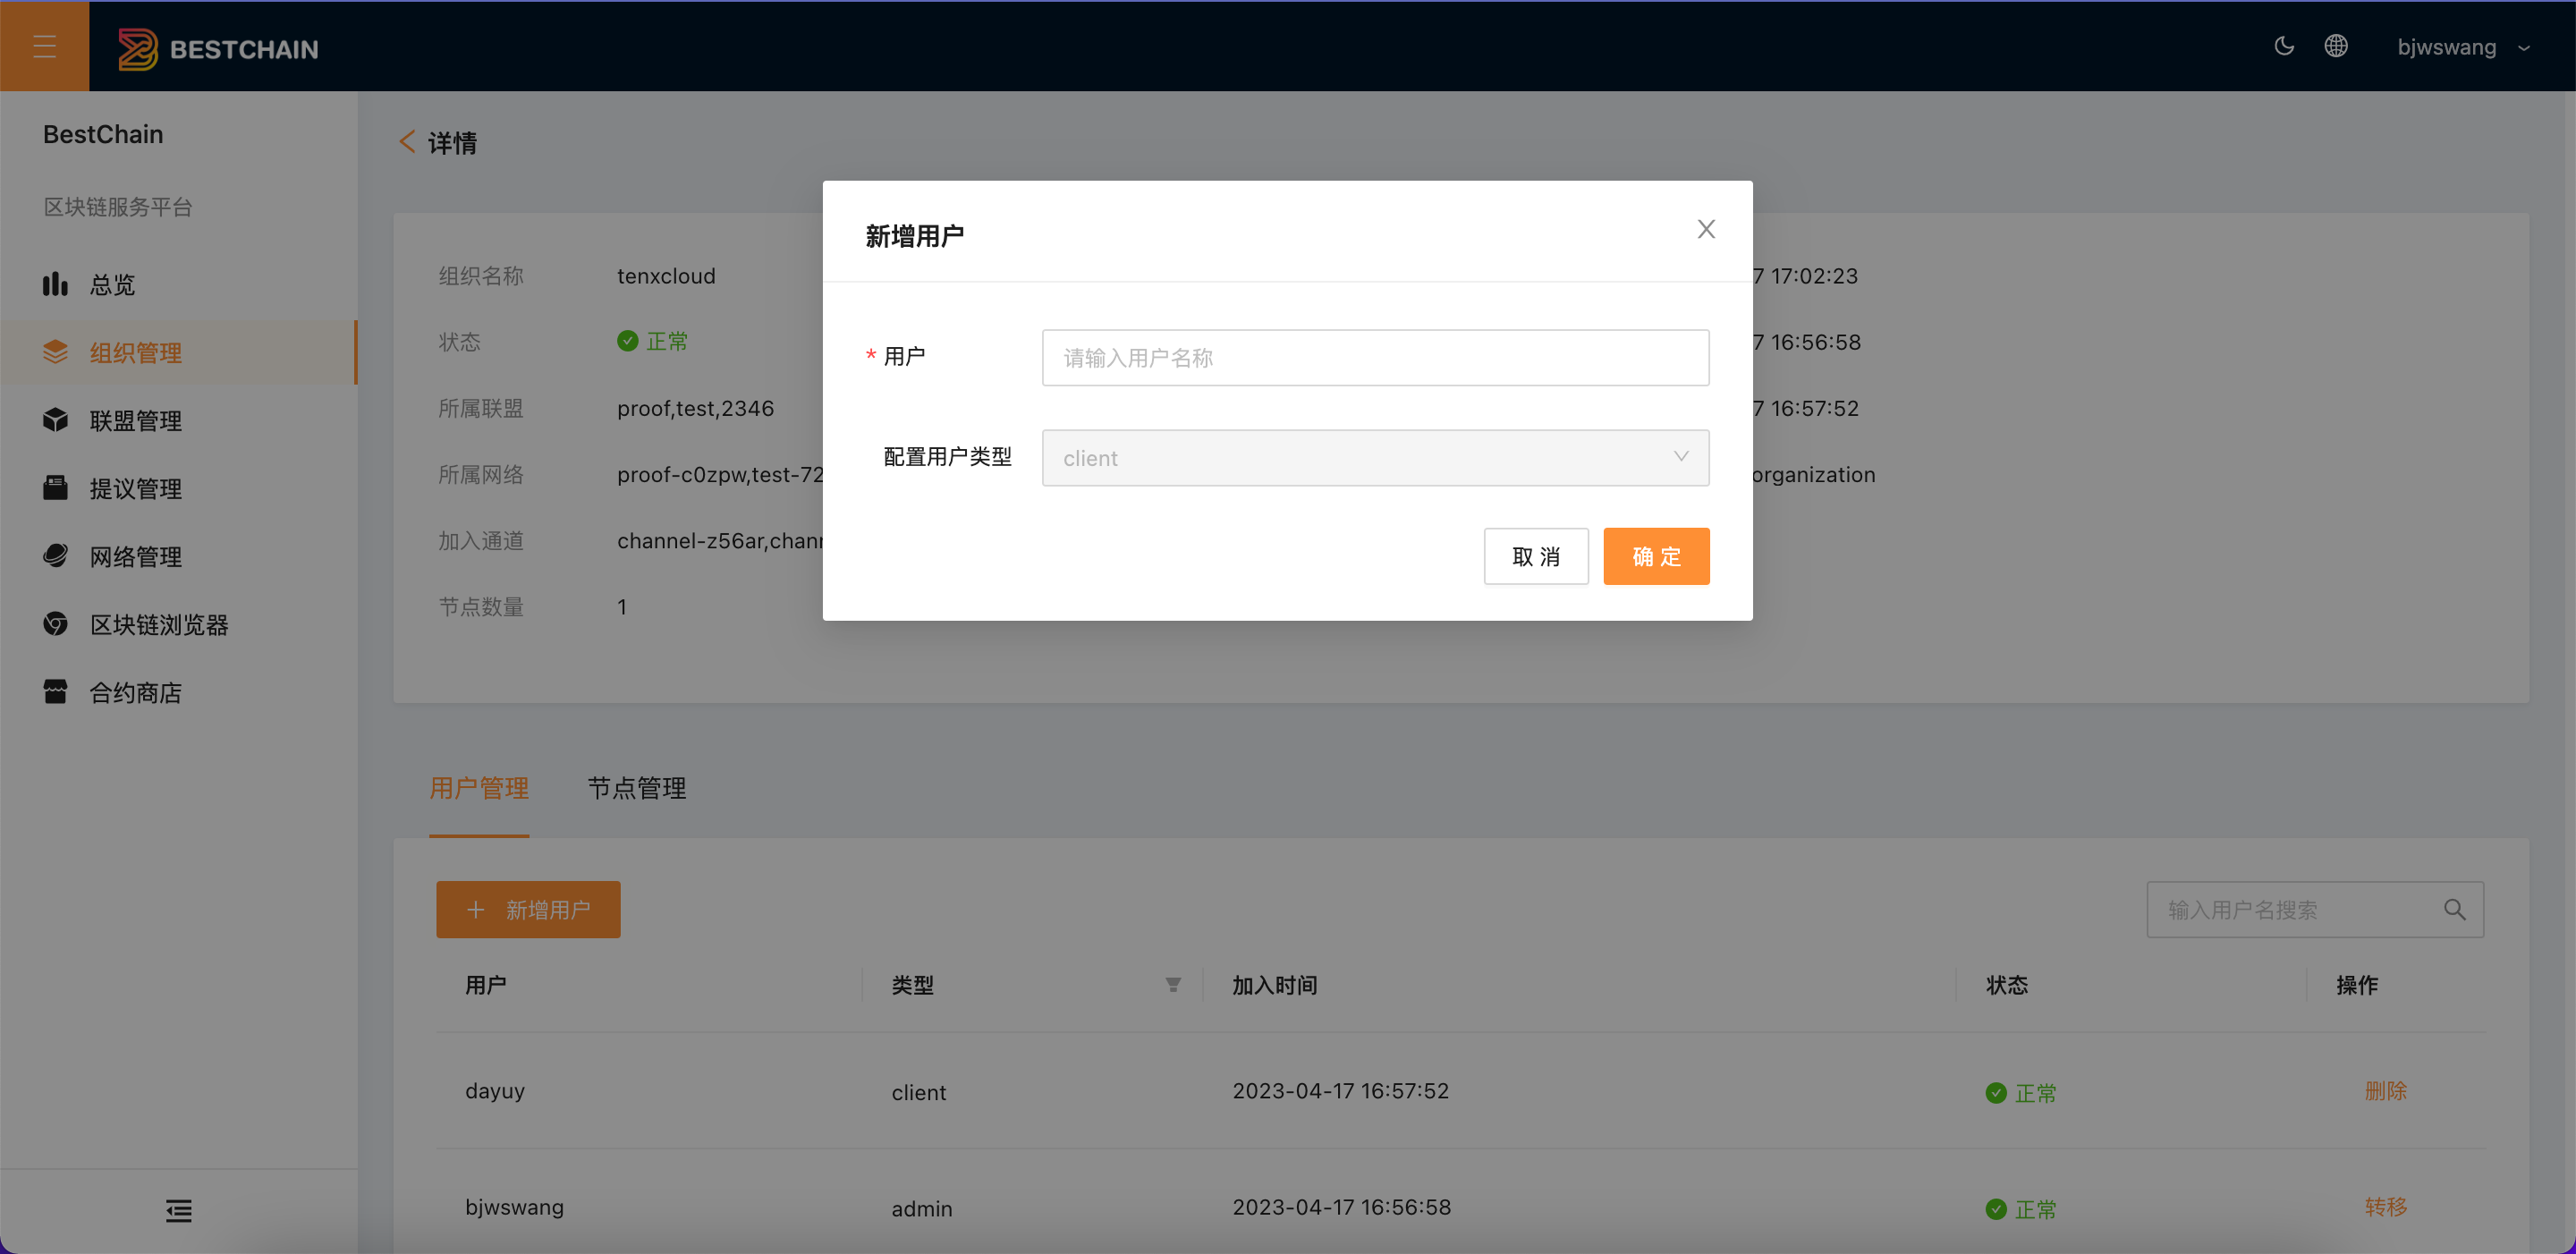Viewport: 2576px width, 1254px height.
Task: Open 合约商店 in sidebar
Action: click(x=179, y=692)
